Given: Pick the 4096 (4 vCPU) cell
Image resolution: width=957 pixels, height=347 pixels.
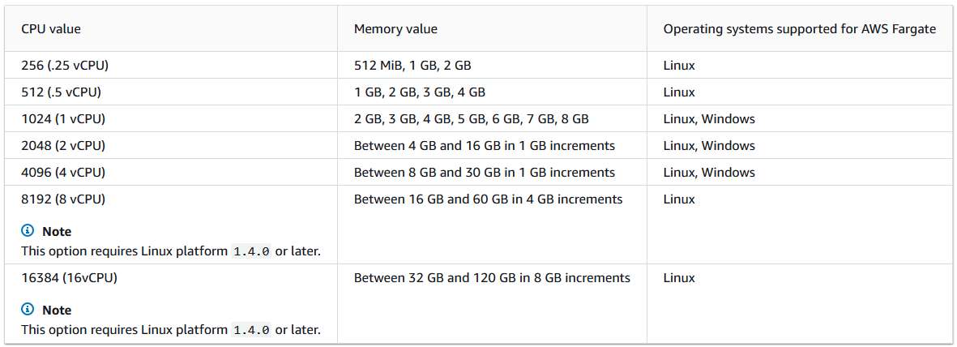Looking at the screenshot, I should coord(63,173).
